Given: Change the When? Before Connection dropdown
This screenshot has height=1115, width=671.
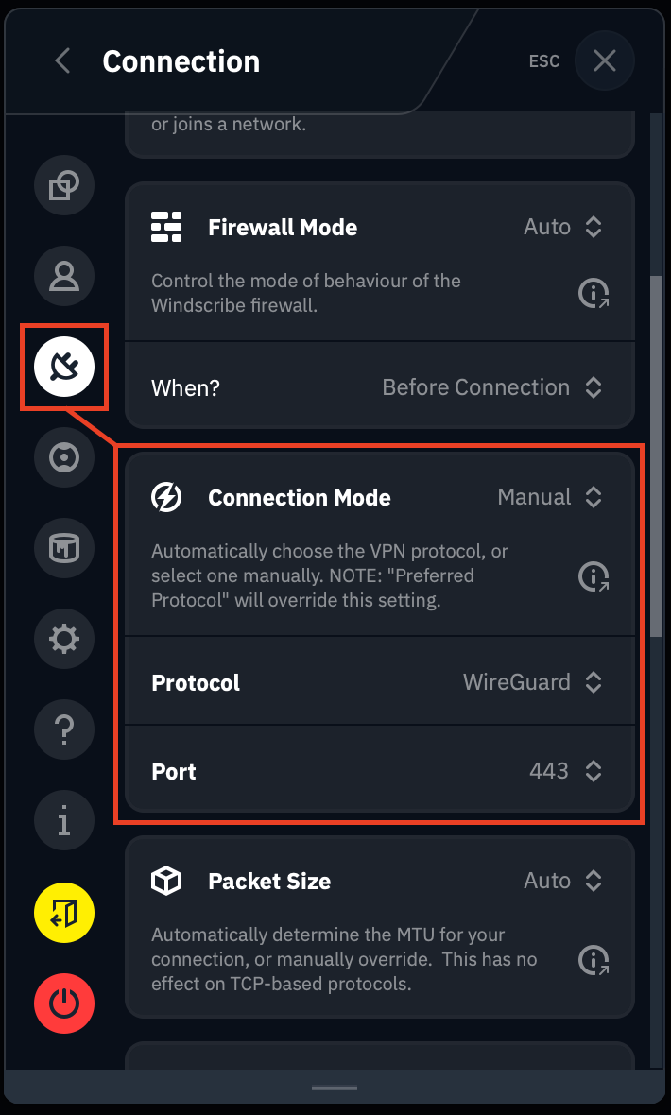Looking at the screenshot, I should pos(491,387).
